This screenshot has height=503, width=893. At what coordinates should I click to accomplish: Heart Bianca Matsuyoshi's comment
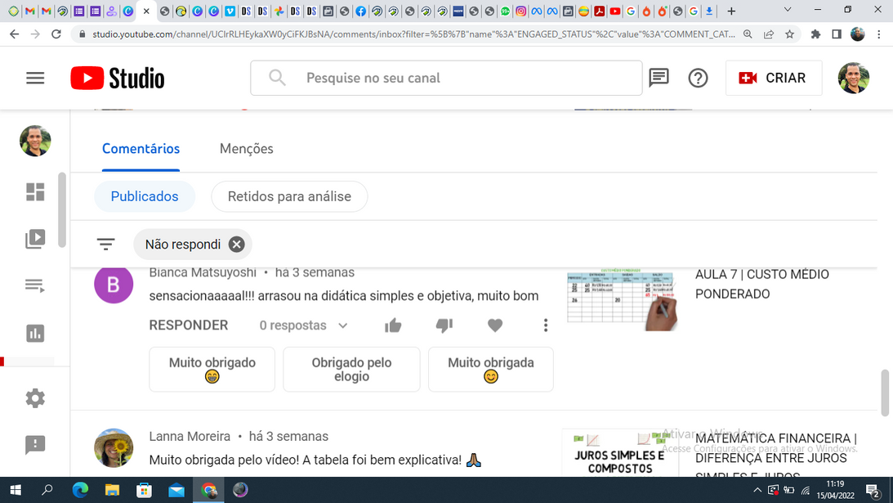tap(495, 326)
